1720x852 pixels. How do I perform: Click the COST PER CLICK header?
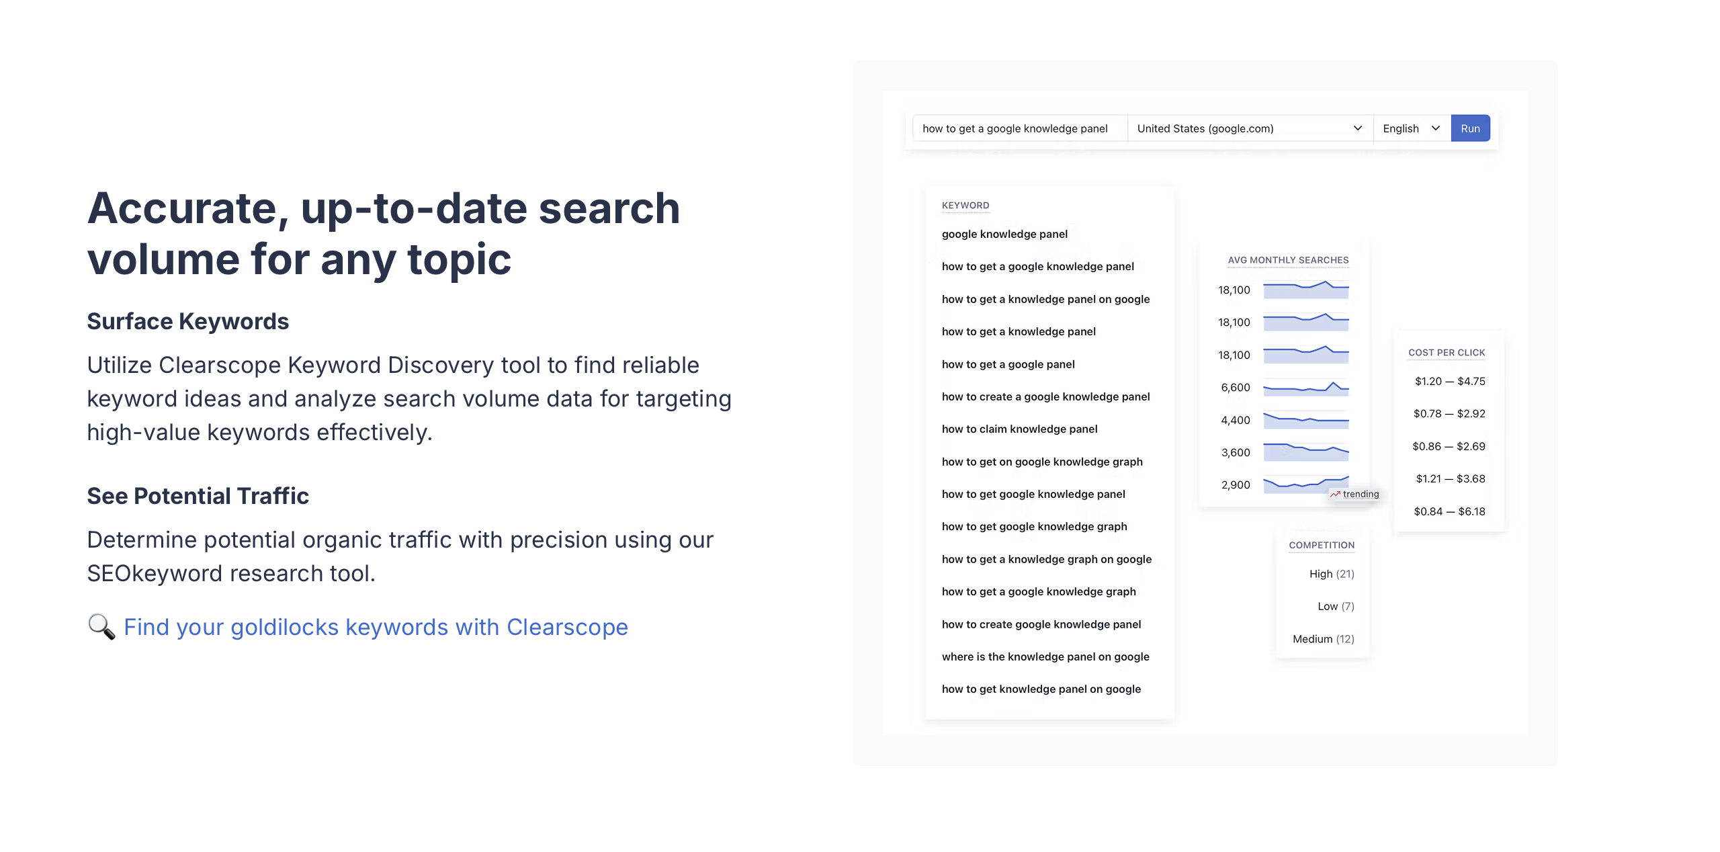click(x=1447, y=353)
